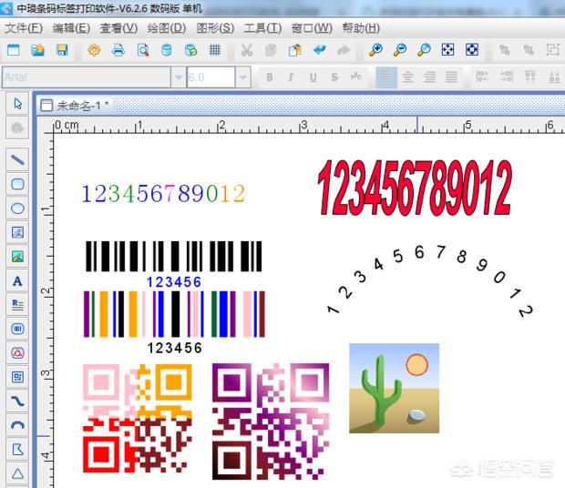Select the Ellipse tool
Image resolution: width=565 pixels, height=488 pixels.
17,208
